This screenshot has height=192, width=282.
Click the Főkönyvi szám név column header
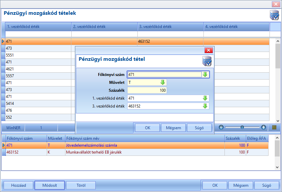145,138
